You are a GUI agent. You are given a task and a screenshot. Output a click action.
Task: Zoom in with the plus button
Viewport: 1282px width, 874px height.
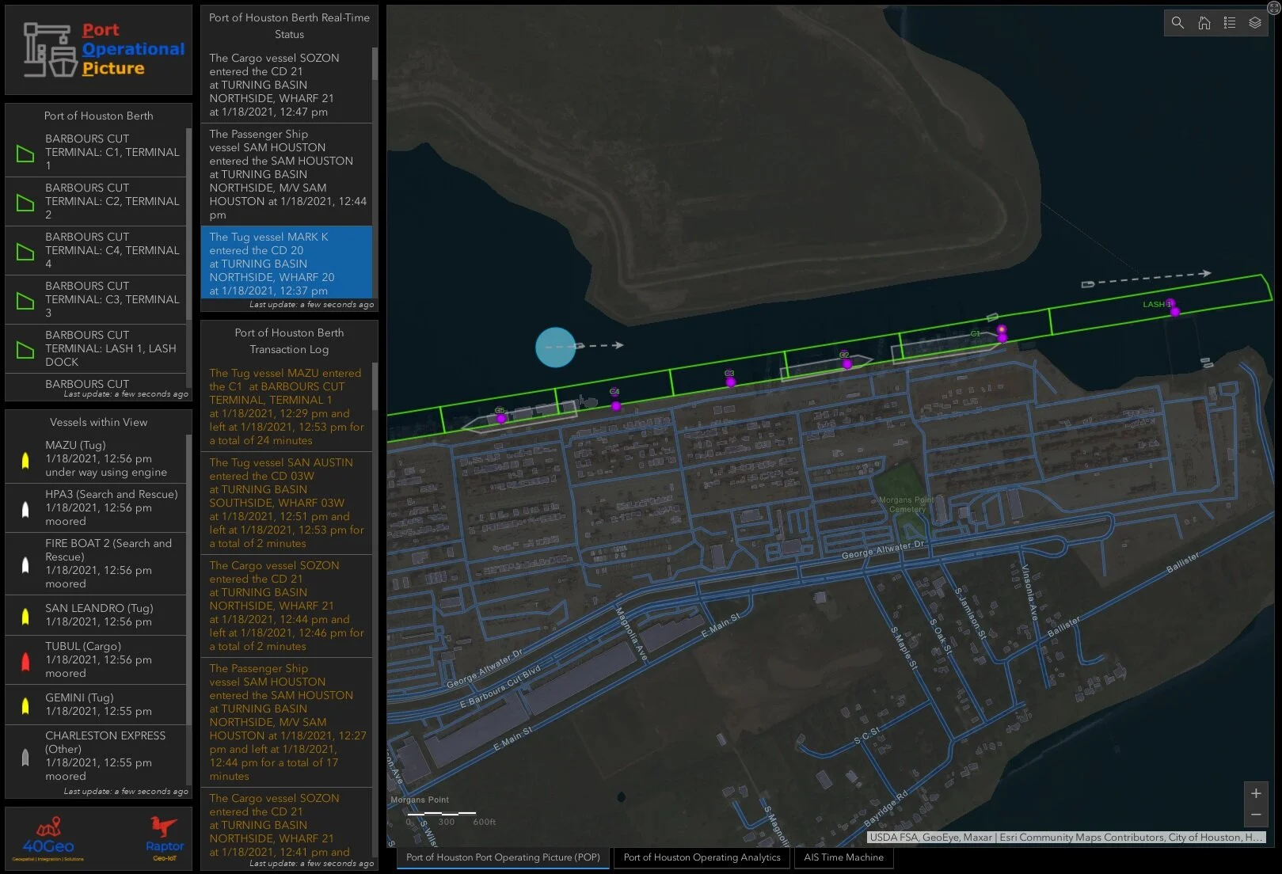pyautogui.click(x=1256, y=793)
